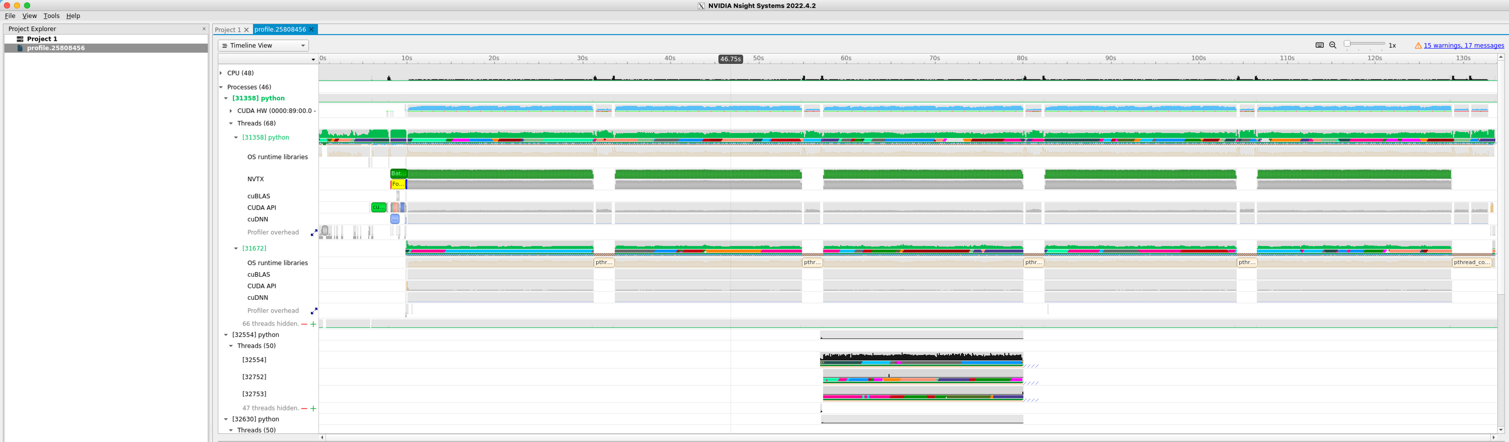Click green plus next to 47 threads hidden
Viewport: 1509px width, 442px height.
tap(314, 409)
